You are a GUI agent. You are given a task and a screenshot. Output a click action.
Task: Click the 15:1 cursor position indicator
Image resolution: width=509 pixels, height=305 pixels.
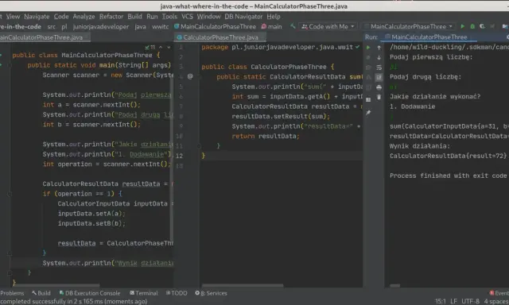click(x=440, y=302)
